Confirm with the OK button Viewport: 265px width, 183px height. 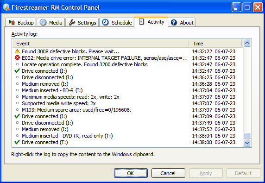tap(131, 173)
